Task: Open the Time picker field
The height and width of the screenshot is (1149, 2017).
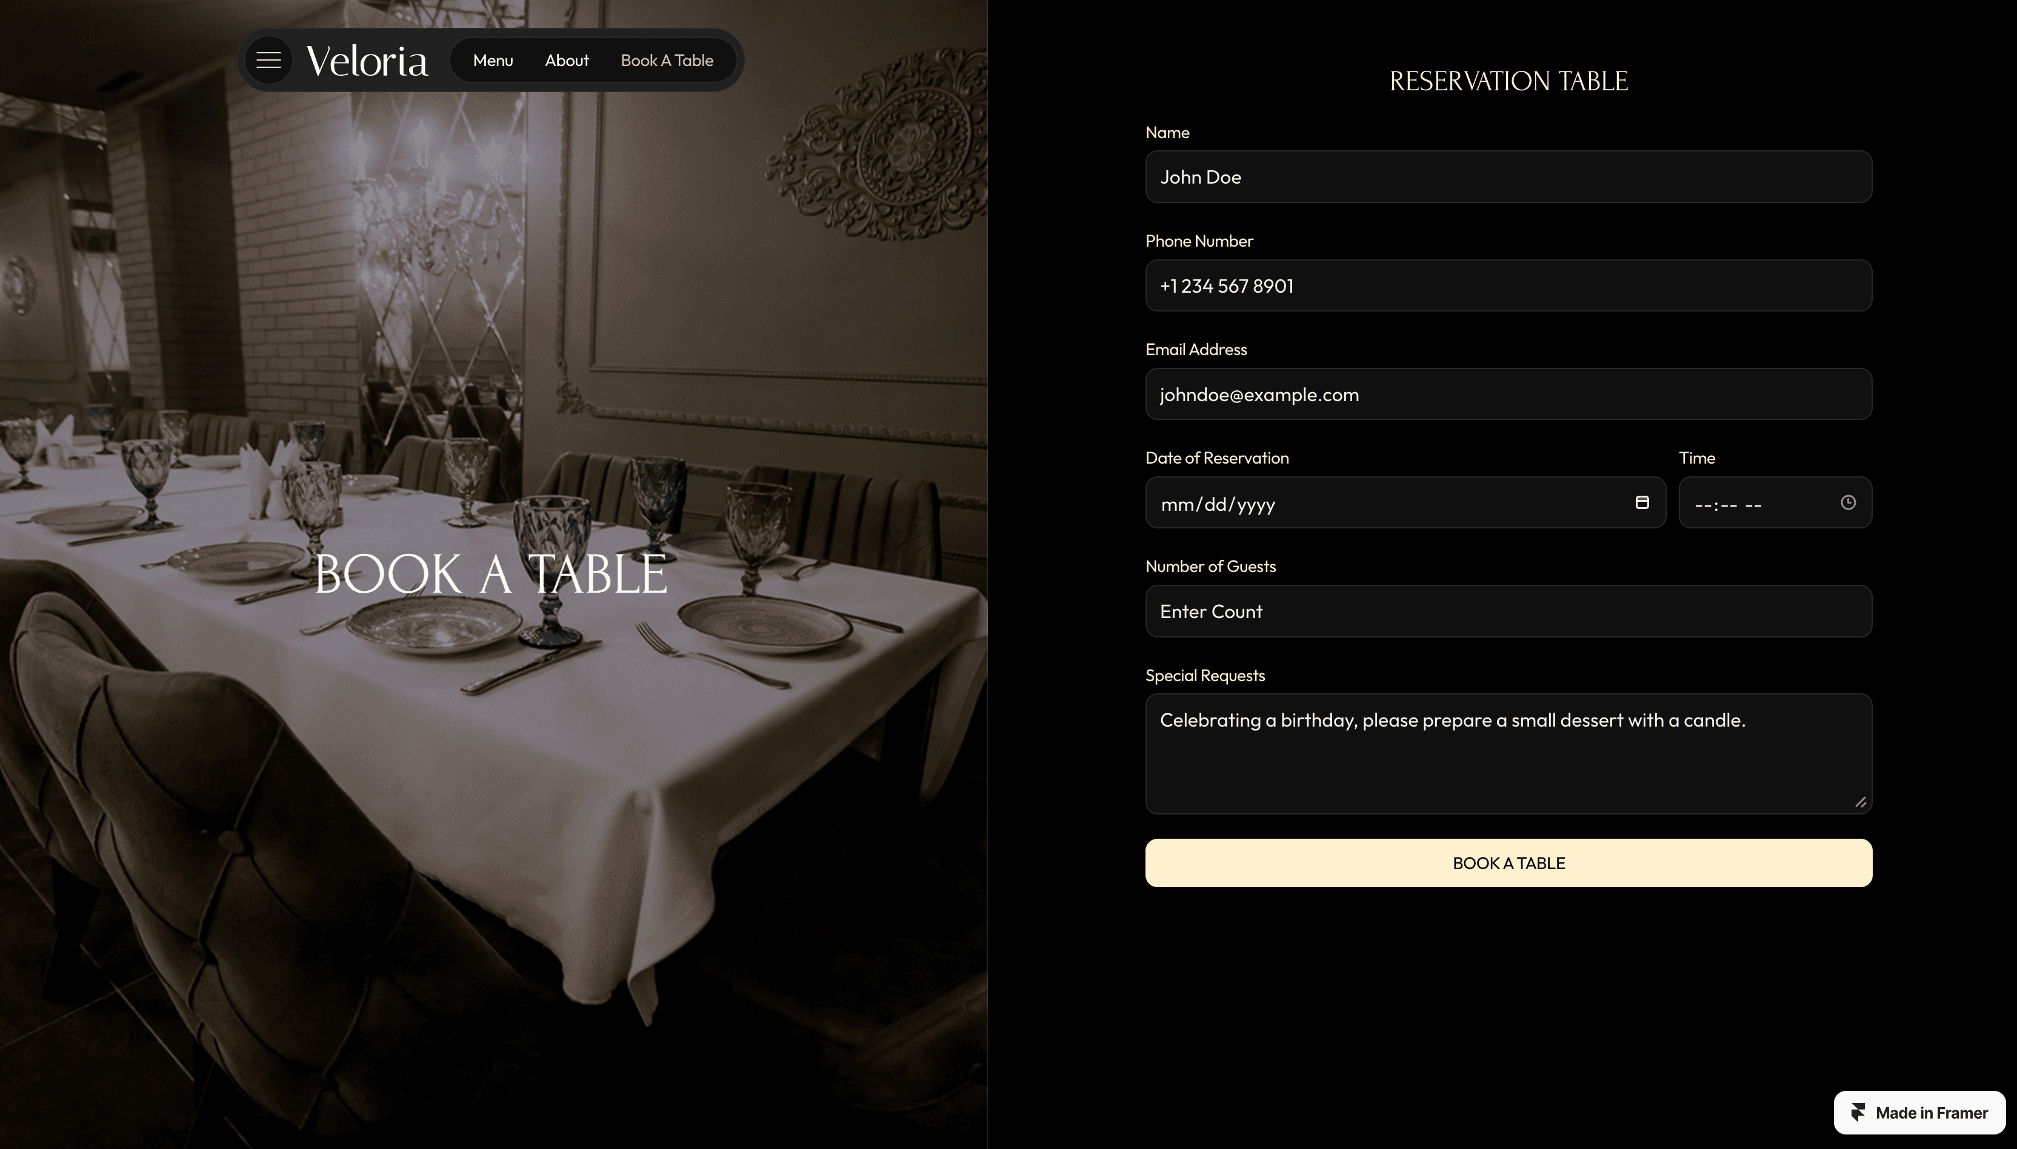Action: 1775,503
